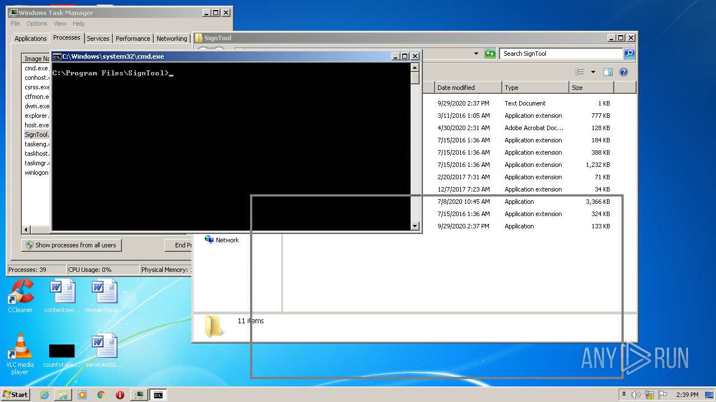This screenshot has height=402, width=716.
Task: Select the countytaker... desktop file
Action: 62,355
